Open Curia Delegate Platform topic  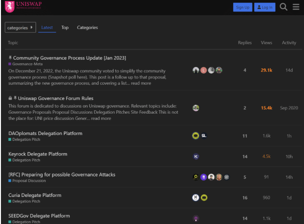[35, 195]
